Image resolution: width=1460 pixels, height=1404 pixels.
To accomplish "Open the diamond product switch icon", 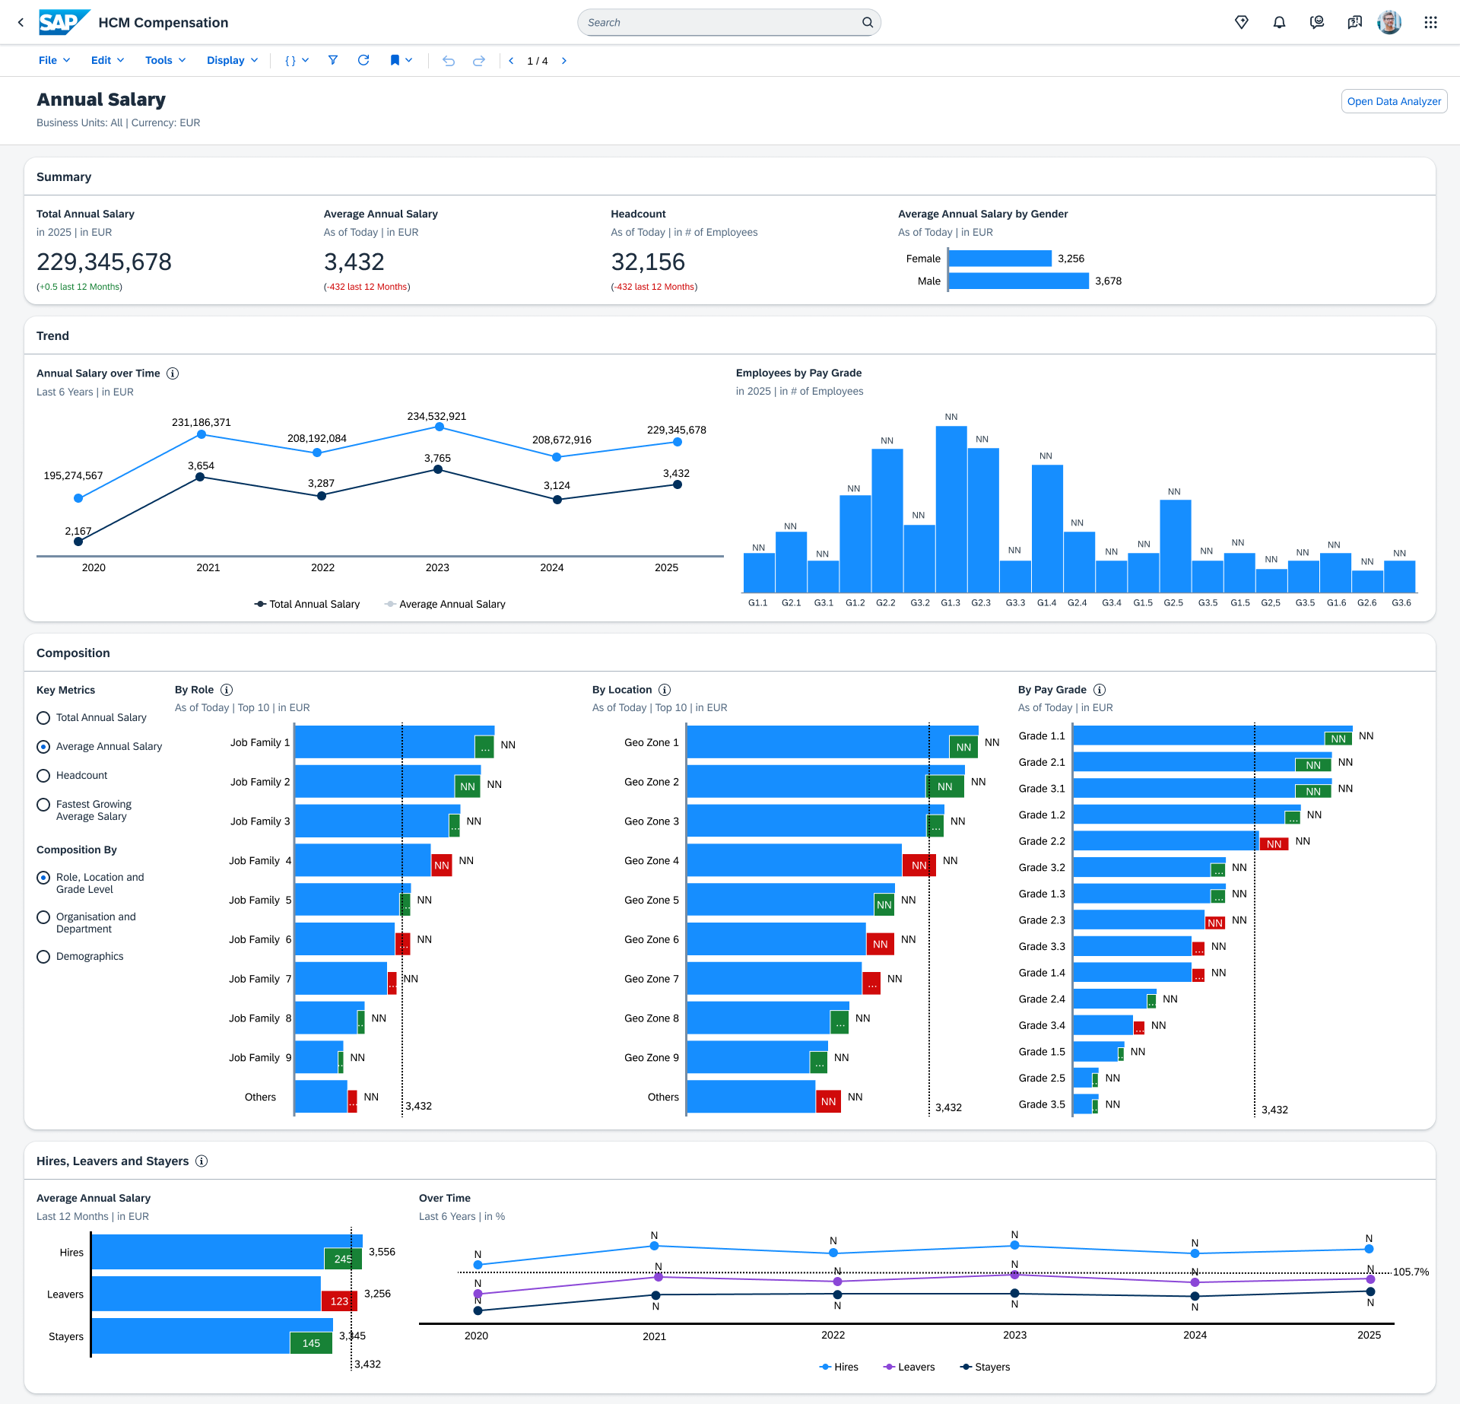I will point(1241,23).
